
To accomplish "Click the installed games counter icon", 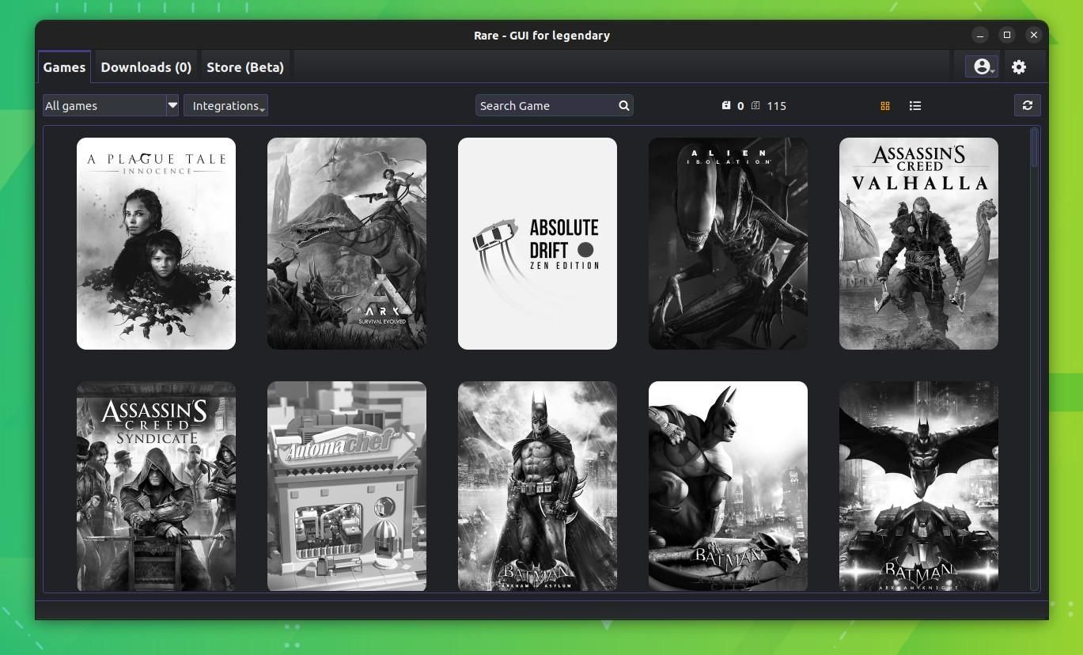I will click(x=726, y=105).
